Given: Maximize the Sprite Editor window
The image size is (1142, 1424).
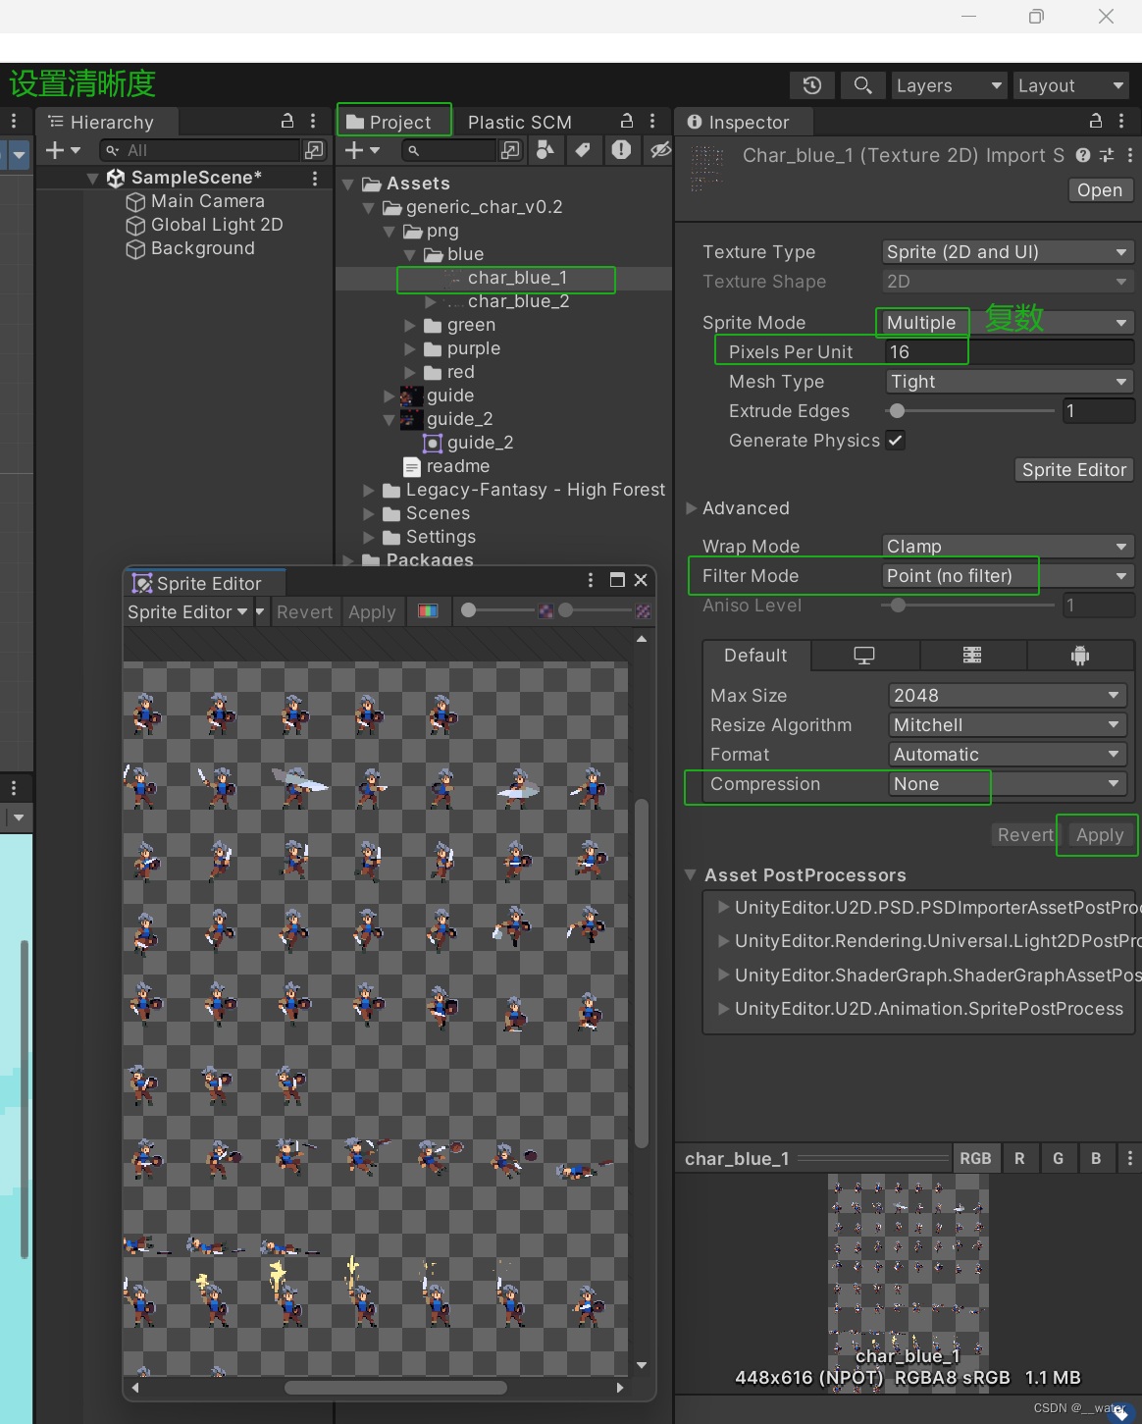Looking at the screenshot, I should click(x=617, y=580).
